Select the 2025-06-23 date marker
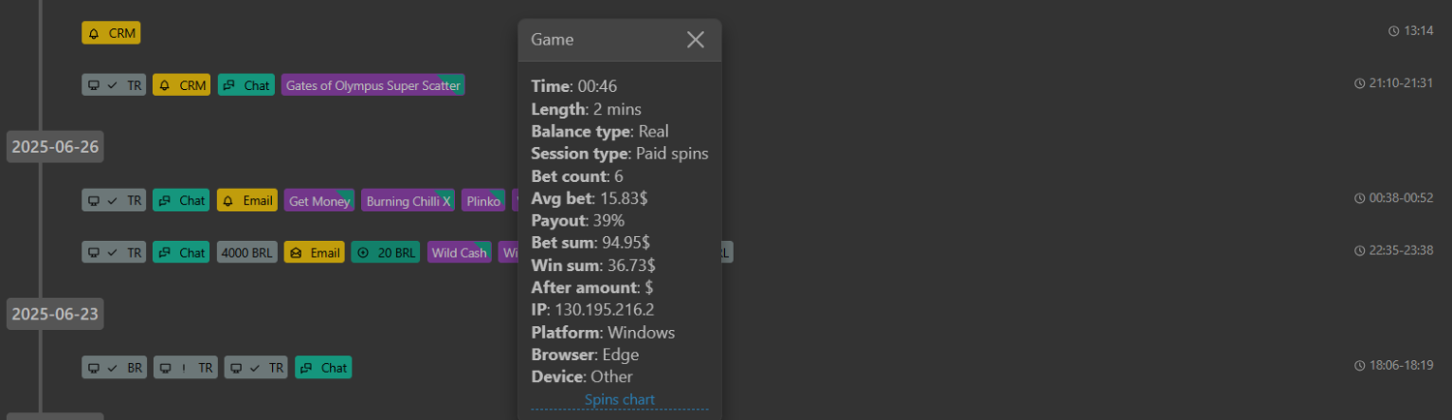1452x420 pixels. pos(54,314)
